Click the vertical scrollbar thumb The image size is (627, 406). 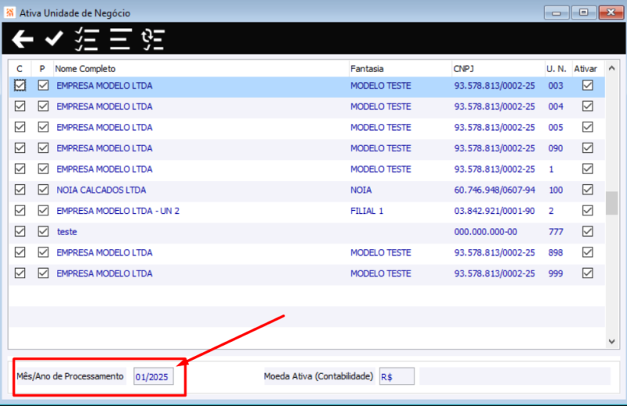612,203
